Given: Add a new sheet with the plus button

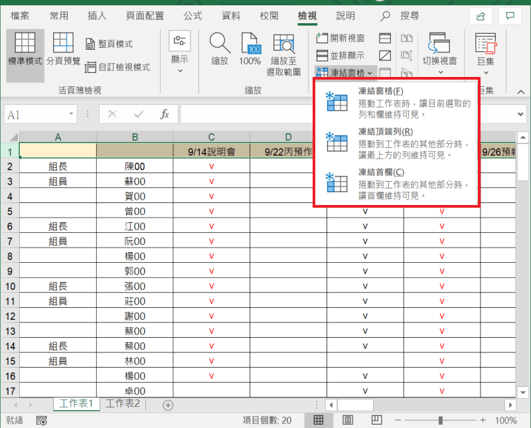Looking at the screenshot, I should coord(168,403).
